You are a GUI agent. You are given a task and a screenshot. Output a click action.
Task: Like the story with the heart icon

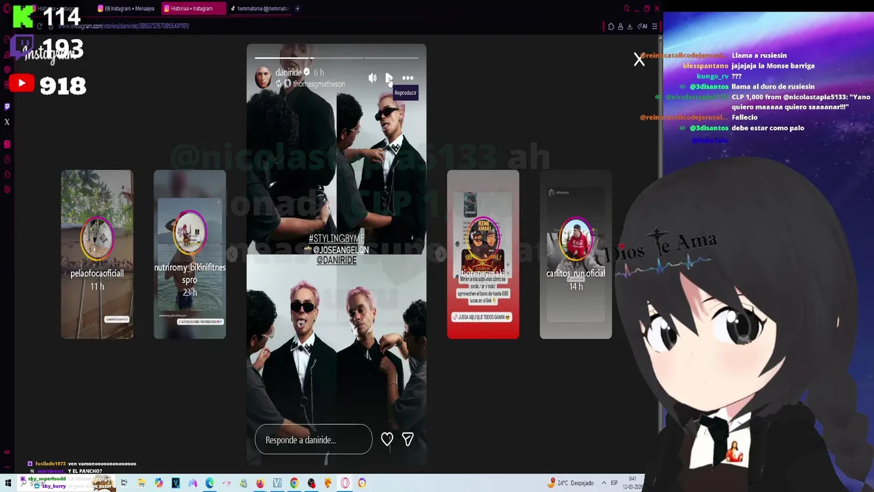387,439
